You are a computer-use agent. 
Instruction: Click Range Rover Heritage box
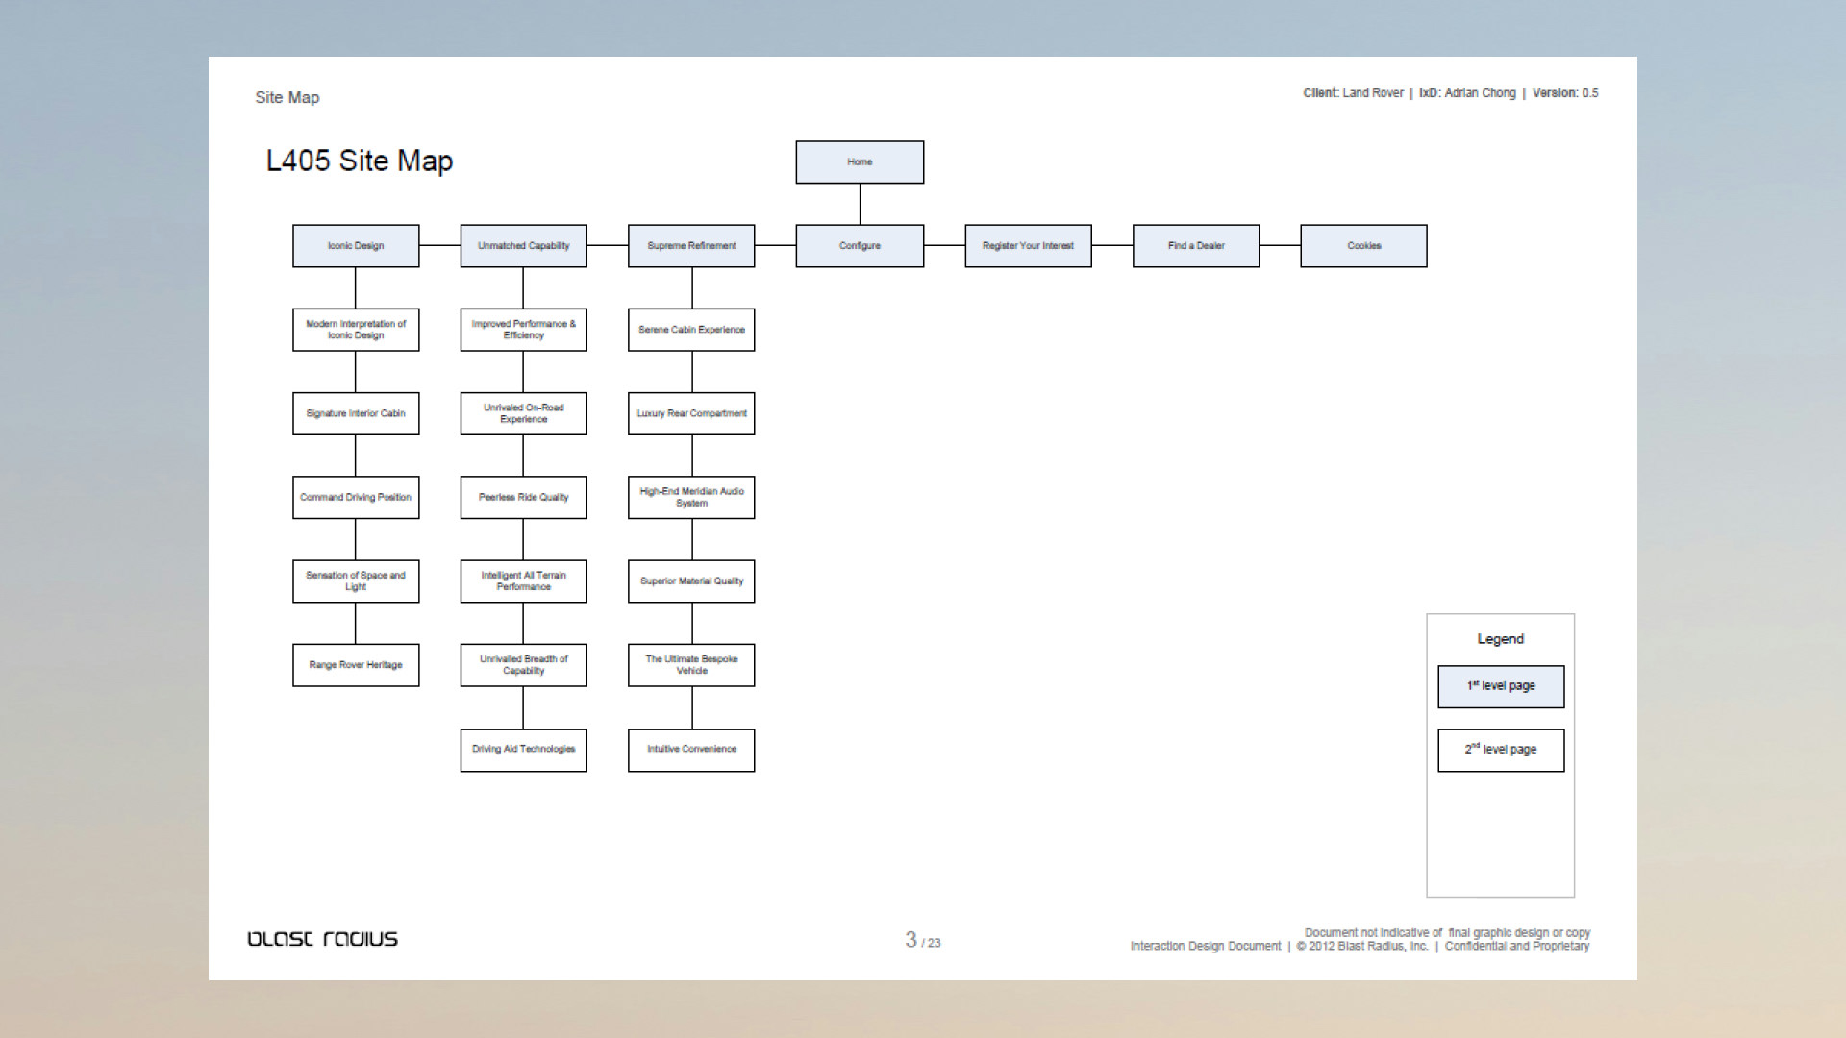pos(356,665)
